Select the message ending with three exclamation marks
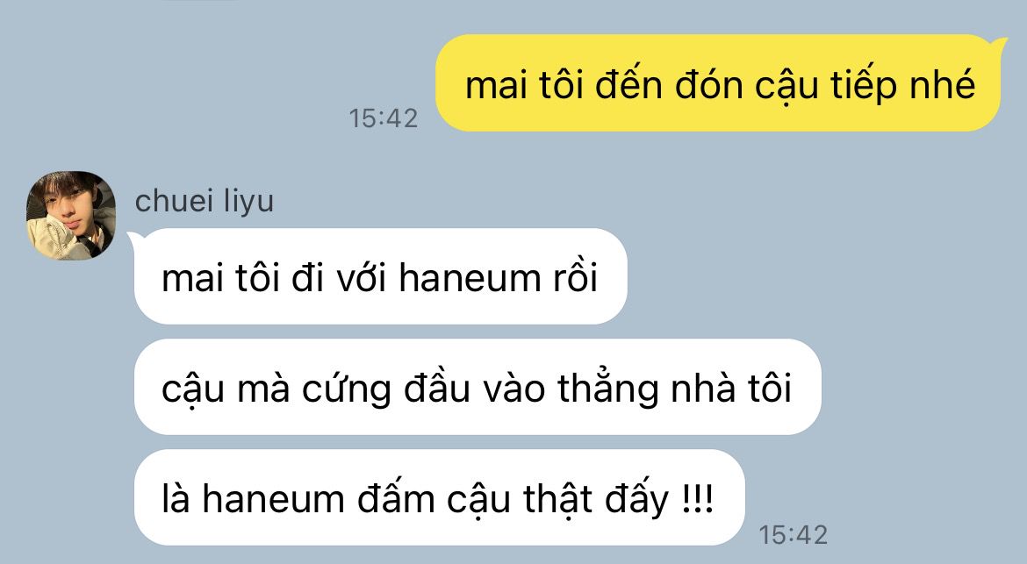Viewport: 1027px width, 564px height. coord(440,497)
